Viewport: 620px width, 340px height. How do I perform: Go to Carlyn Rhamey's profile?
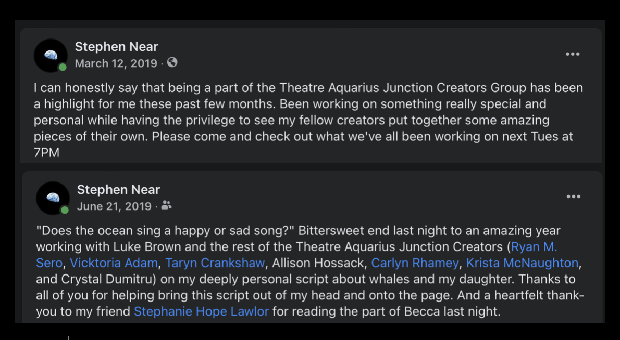point(415,263)
